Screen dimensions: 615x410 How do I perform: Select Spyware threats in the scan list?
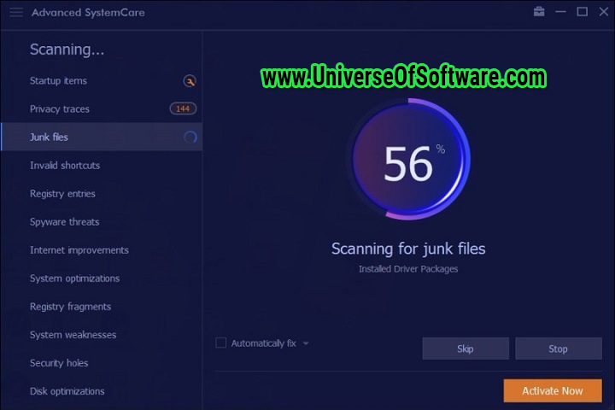102,222
